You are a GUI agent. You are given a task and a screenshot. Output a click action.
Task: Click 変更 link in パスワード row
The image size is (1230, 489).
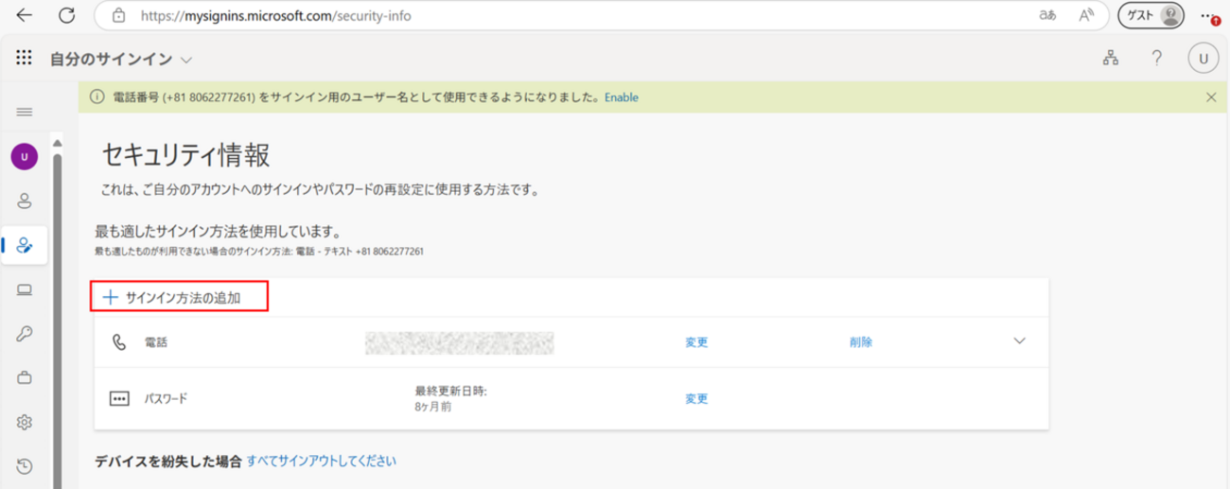coord(696,398)
